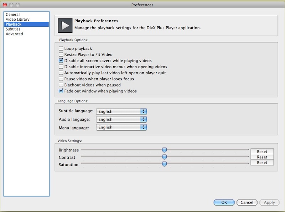
Task: Switch to Video Library preferences
Action: pos(17,19)
